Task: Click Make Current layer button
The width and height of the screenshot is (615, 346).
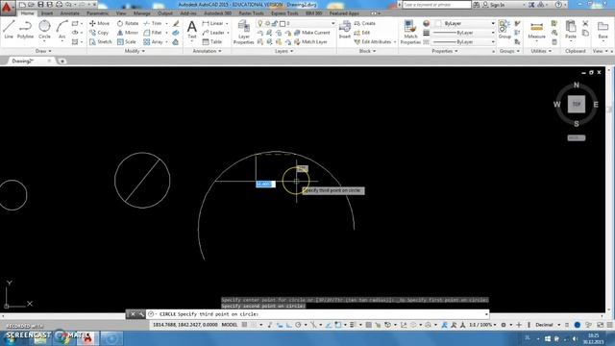Action: [x=311, y=33]
